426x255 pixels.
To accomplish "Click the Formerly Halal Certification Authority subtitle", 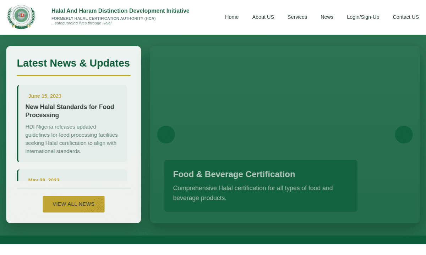I will [104, 18].
